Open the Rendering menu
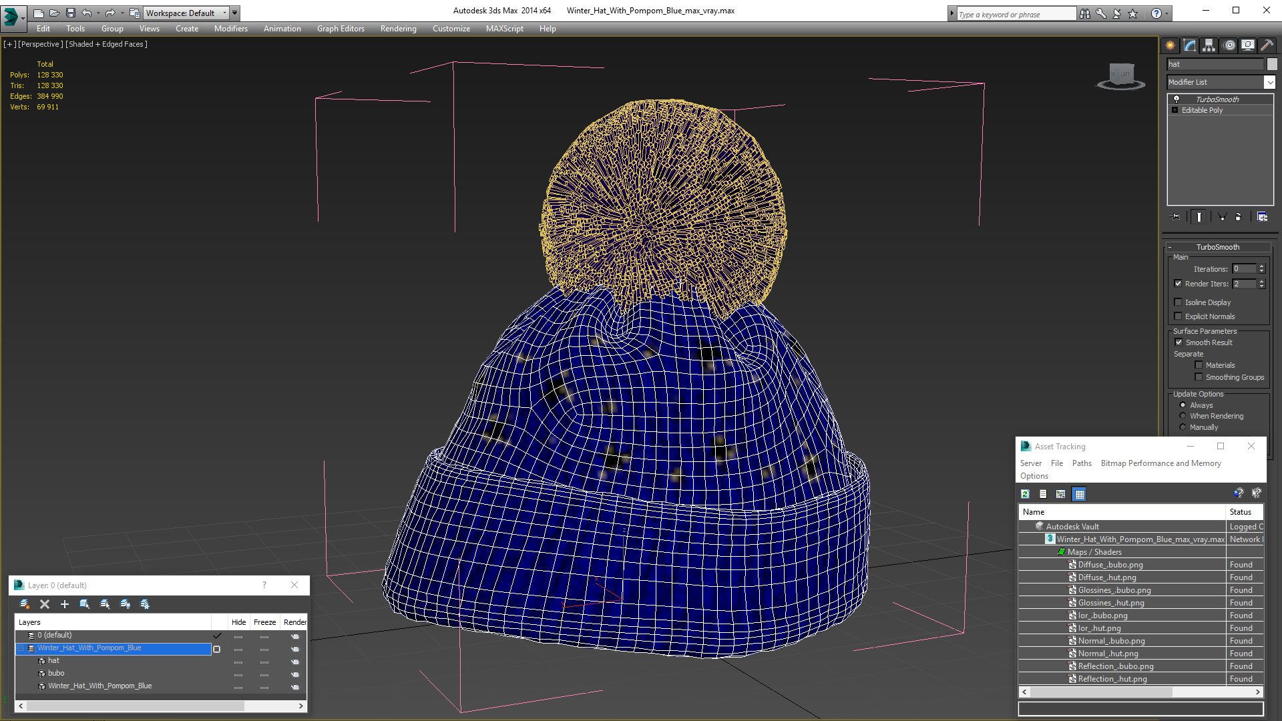 (x=398, y=29)
